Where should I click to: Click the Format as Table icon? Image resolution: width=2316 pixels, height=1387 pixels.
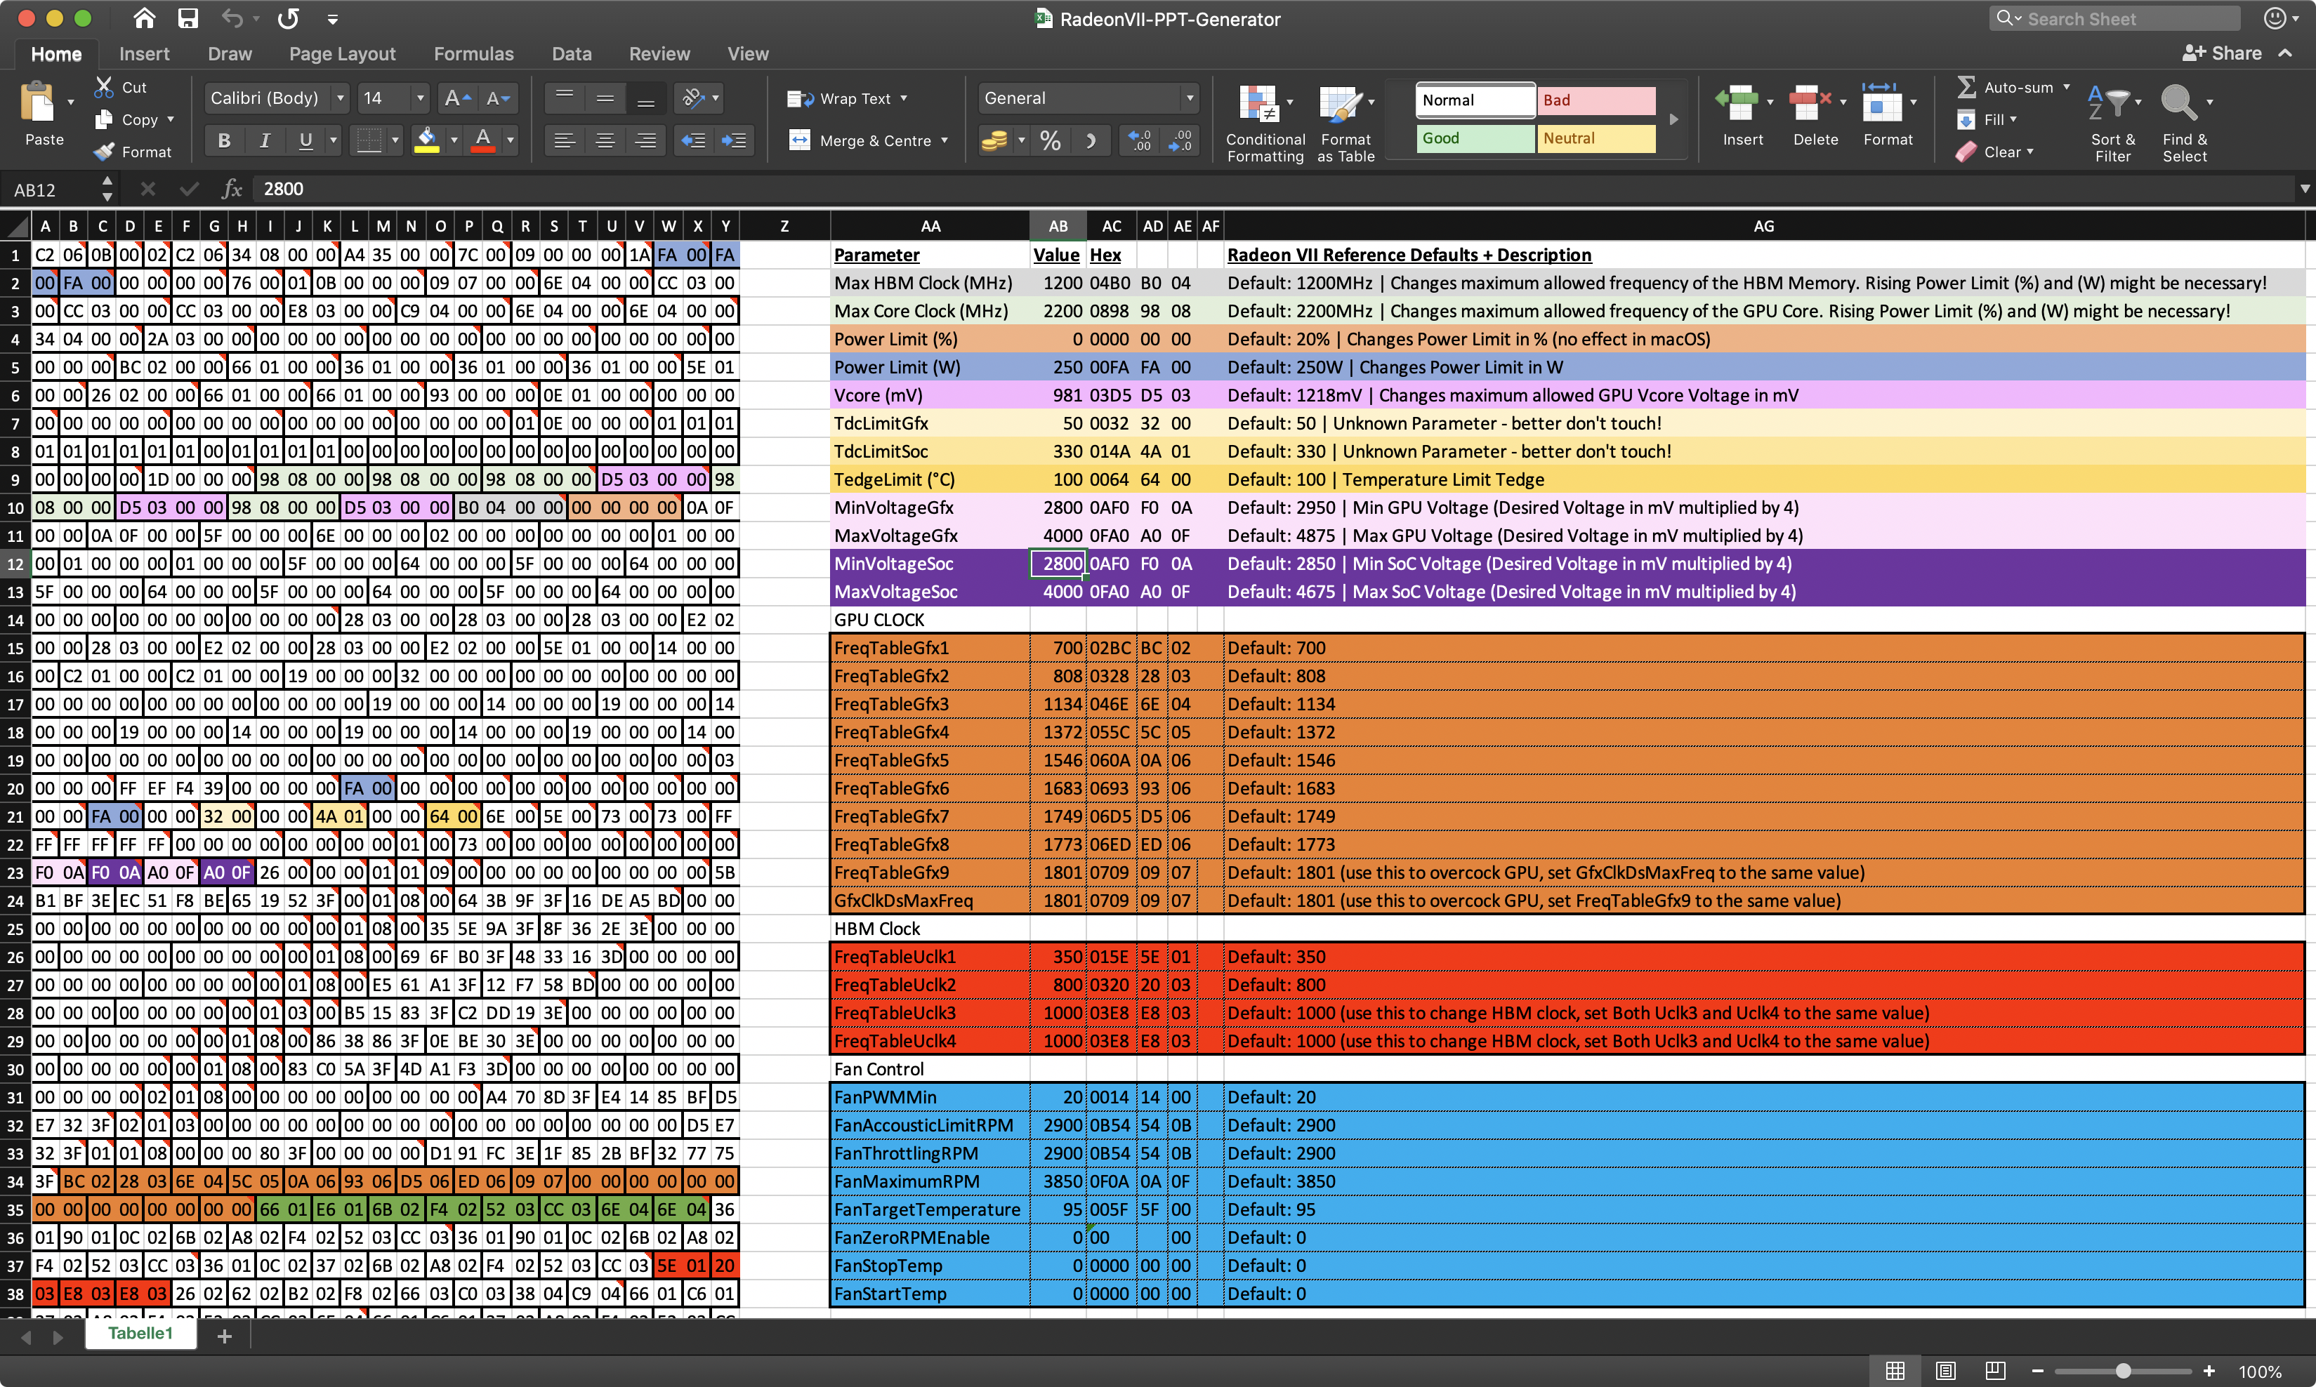point(1340,104)
